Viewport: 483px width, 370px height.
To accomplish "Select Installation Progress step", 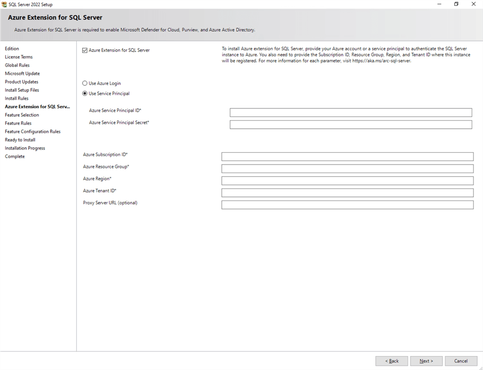I will click(x=25, y=148).
